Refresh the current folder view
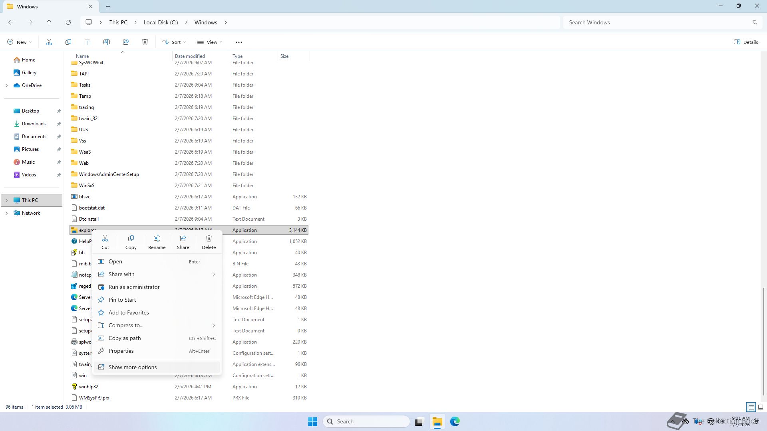Image resolution: width=767 pixels, height=431 pixels. tap(68, 22)
